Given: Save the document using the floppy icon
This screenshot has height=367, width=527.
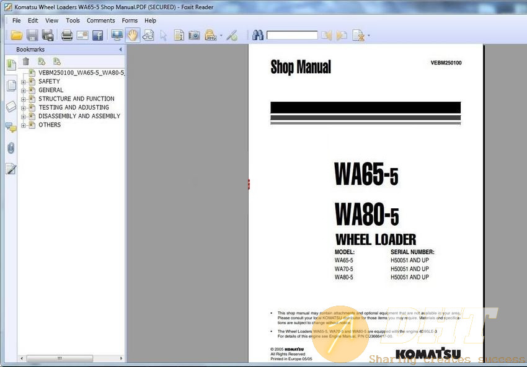Looking at the screenshot, I should (x=32, y=35).
